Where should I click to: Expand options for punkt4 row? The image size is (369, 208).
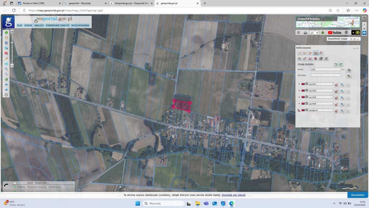click(348, 104)
